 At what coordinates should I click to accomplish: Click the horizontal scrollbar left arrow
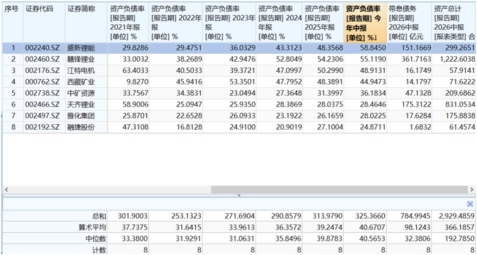pos(7,189)
